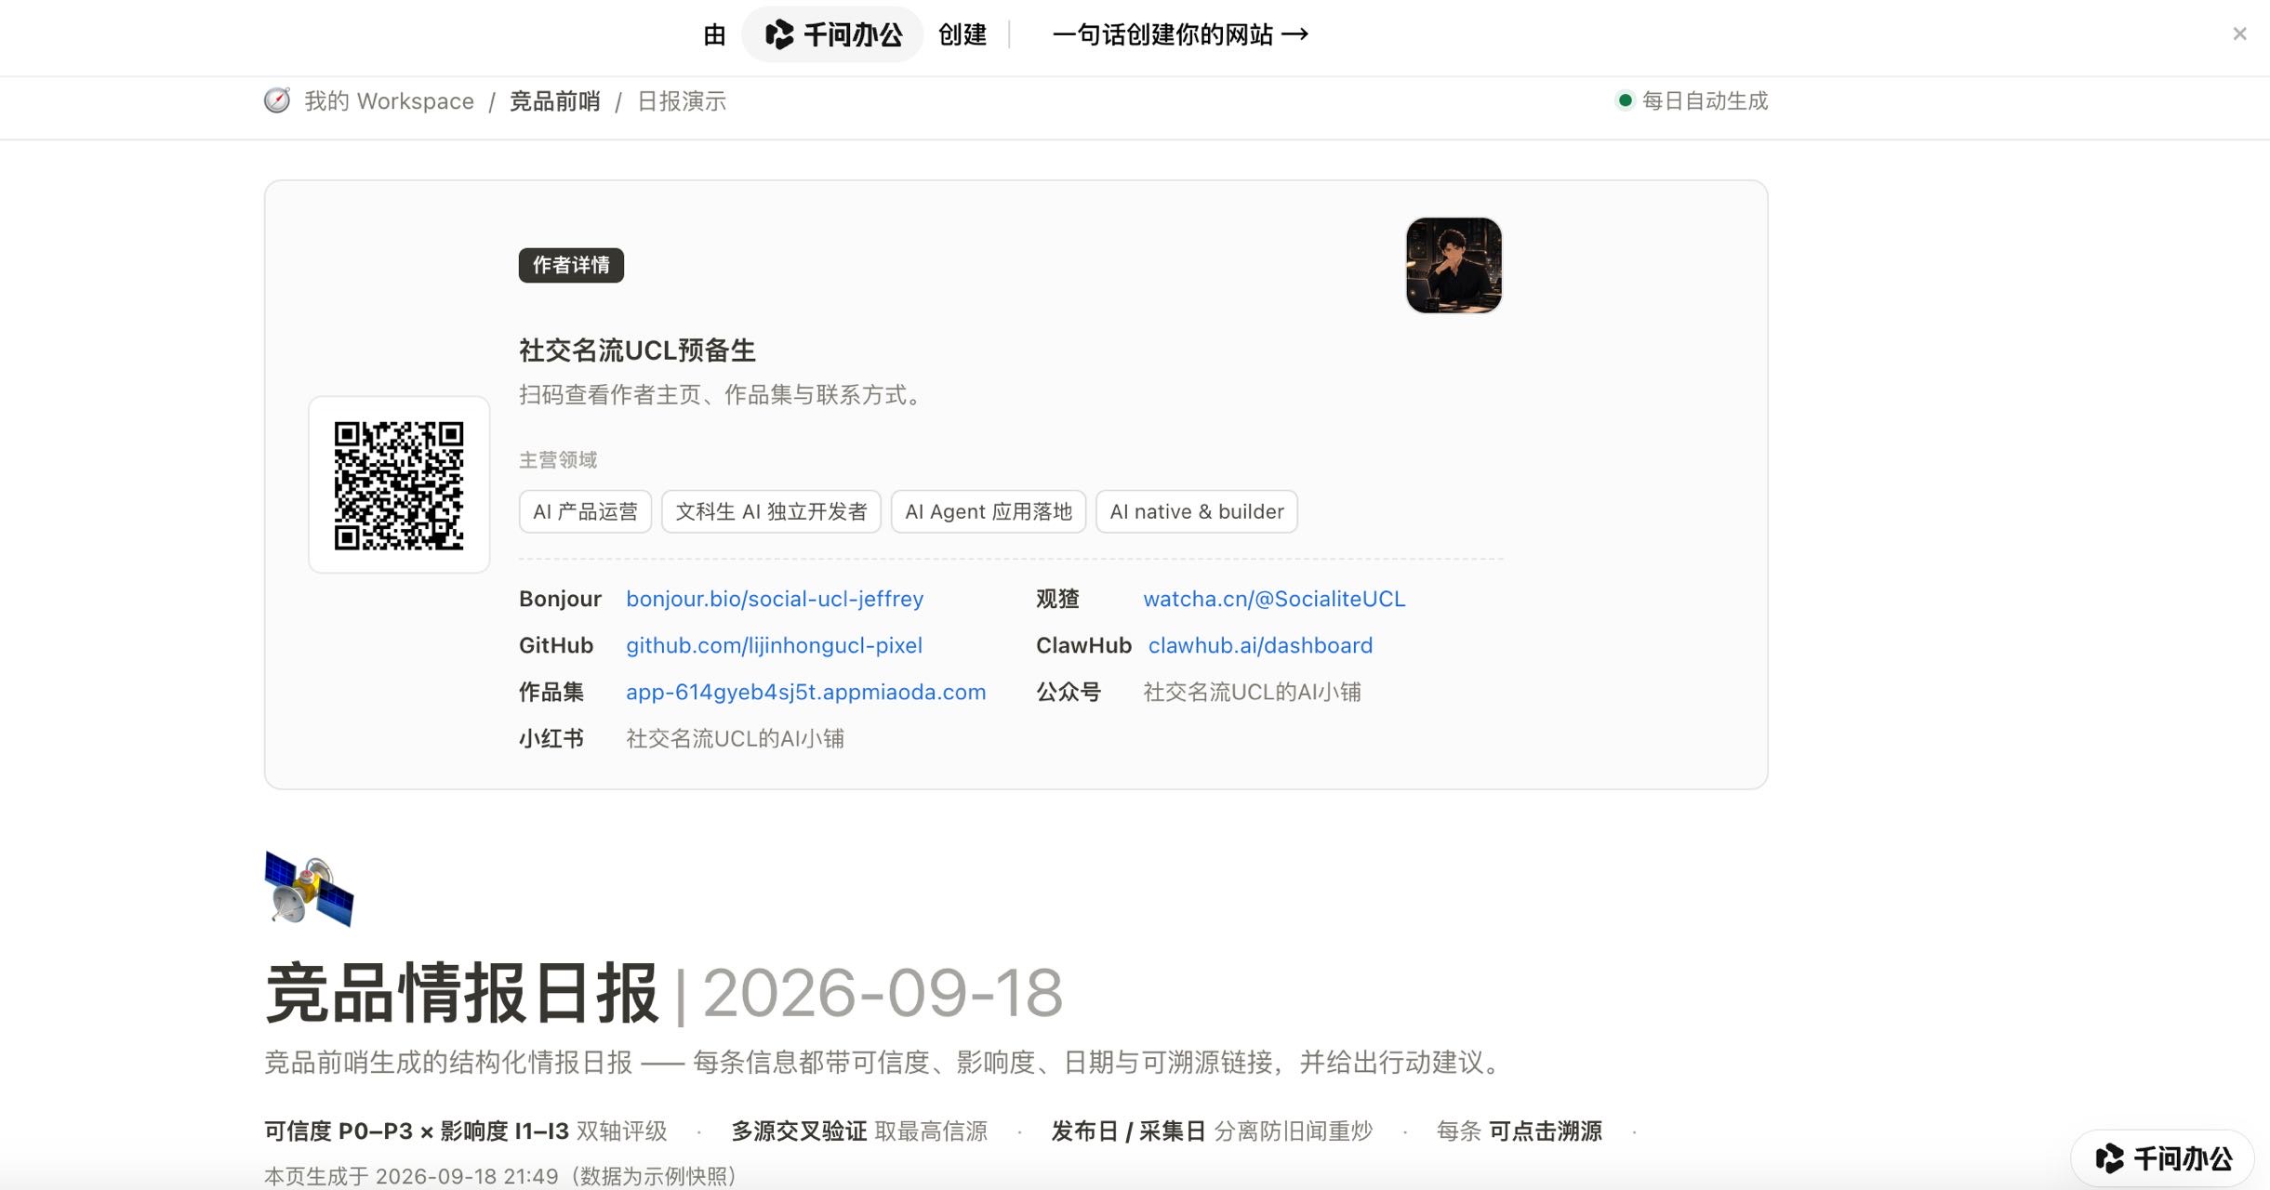Click the Bonjour label
Image resolution: width=2270 pixels, height=1190 pixels.
(x=560, y=599)
